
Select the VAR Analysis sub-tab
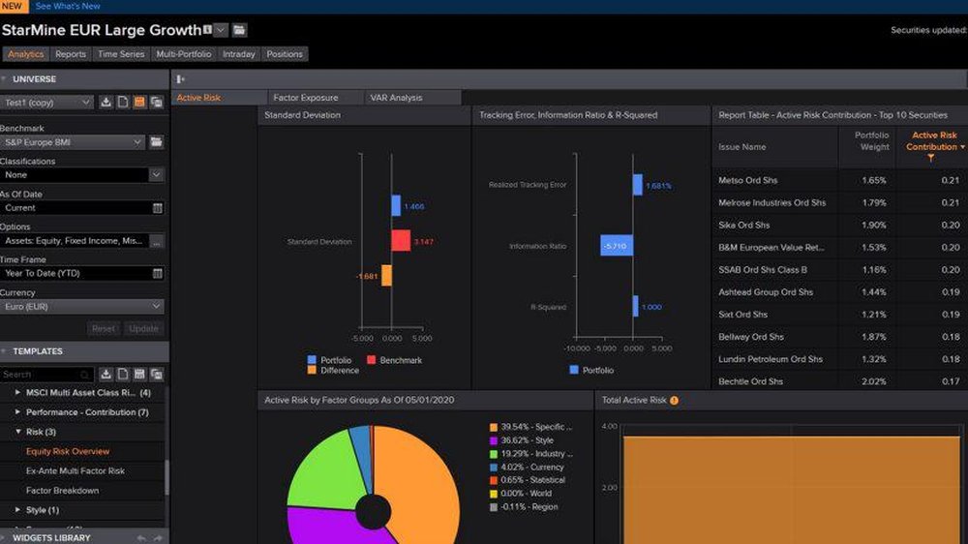(412, 98)
